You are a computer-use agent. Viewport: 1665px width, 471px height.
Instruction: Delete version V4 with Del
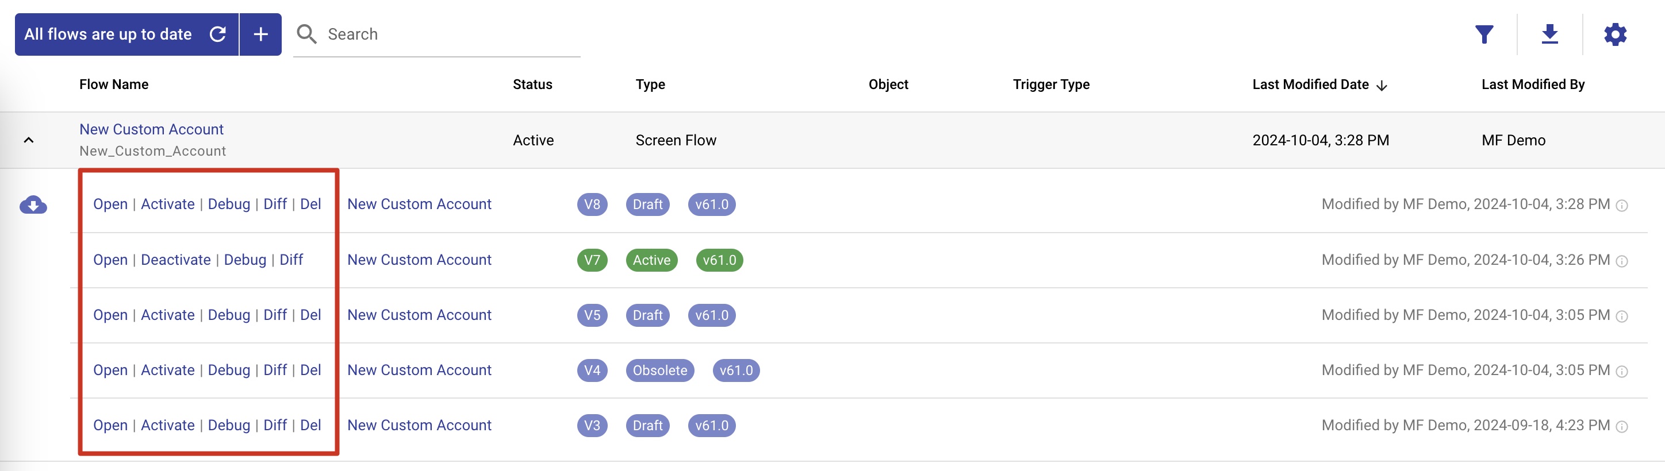tap(310, 370)
